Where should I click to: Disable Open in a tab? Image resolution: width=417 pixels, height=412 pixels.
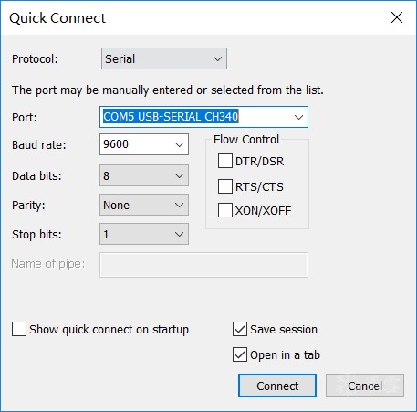(x=240, y=354)
